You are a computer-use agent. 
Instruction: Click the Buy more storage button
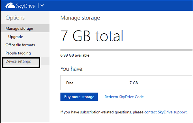click(x=79, y=97)
